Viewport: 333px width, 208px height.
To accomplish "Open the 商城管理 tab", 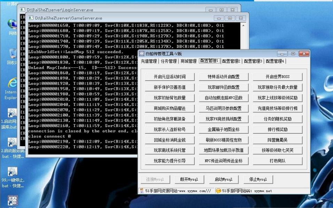I will 188,61.
